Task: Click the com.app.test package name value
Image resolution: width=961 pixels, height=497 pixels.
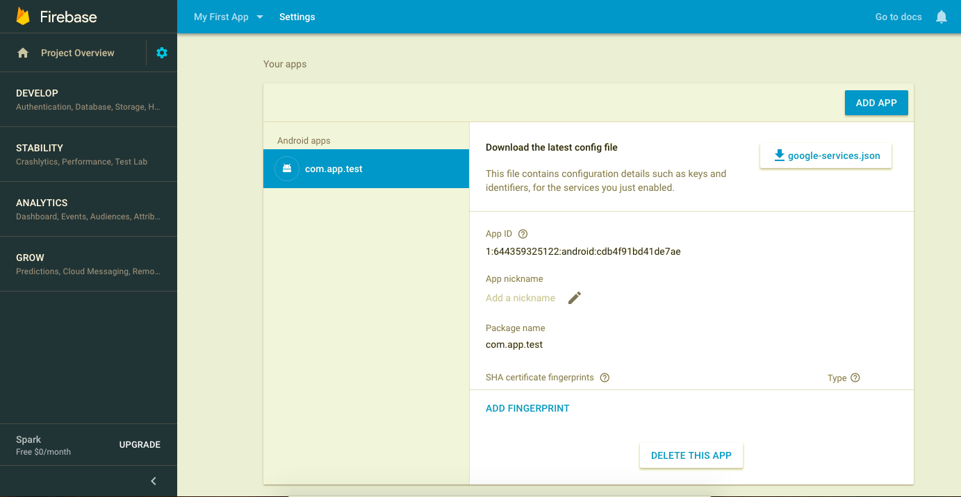Action: click(514, 344)
